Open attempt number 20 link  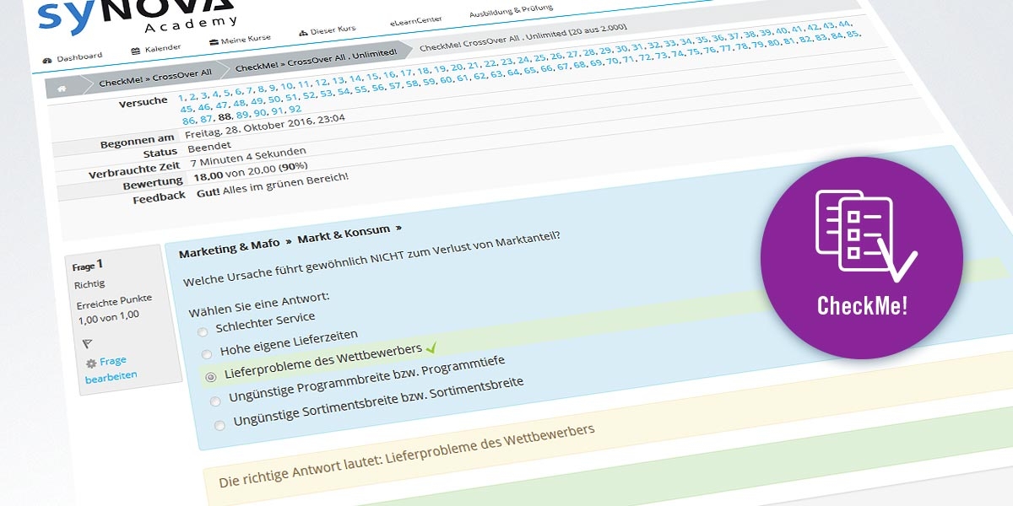(x=458, y=67)
